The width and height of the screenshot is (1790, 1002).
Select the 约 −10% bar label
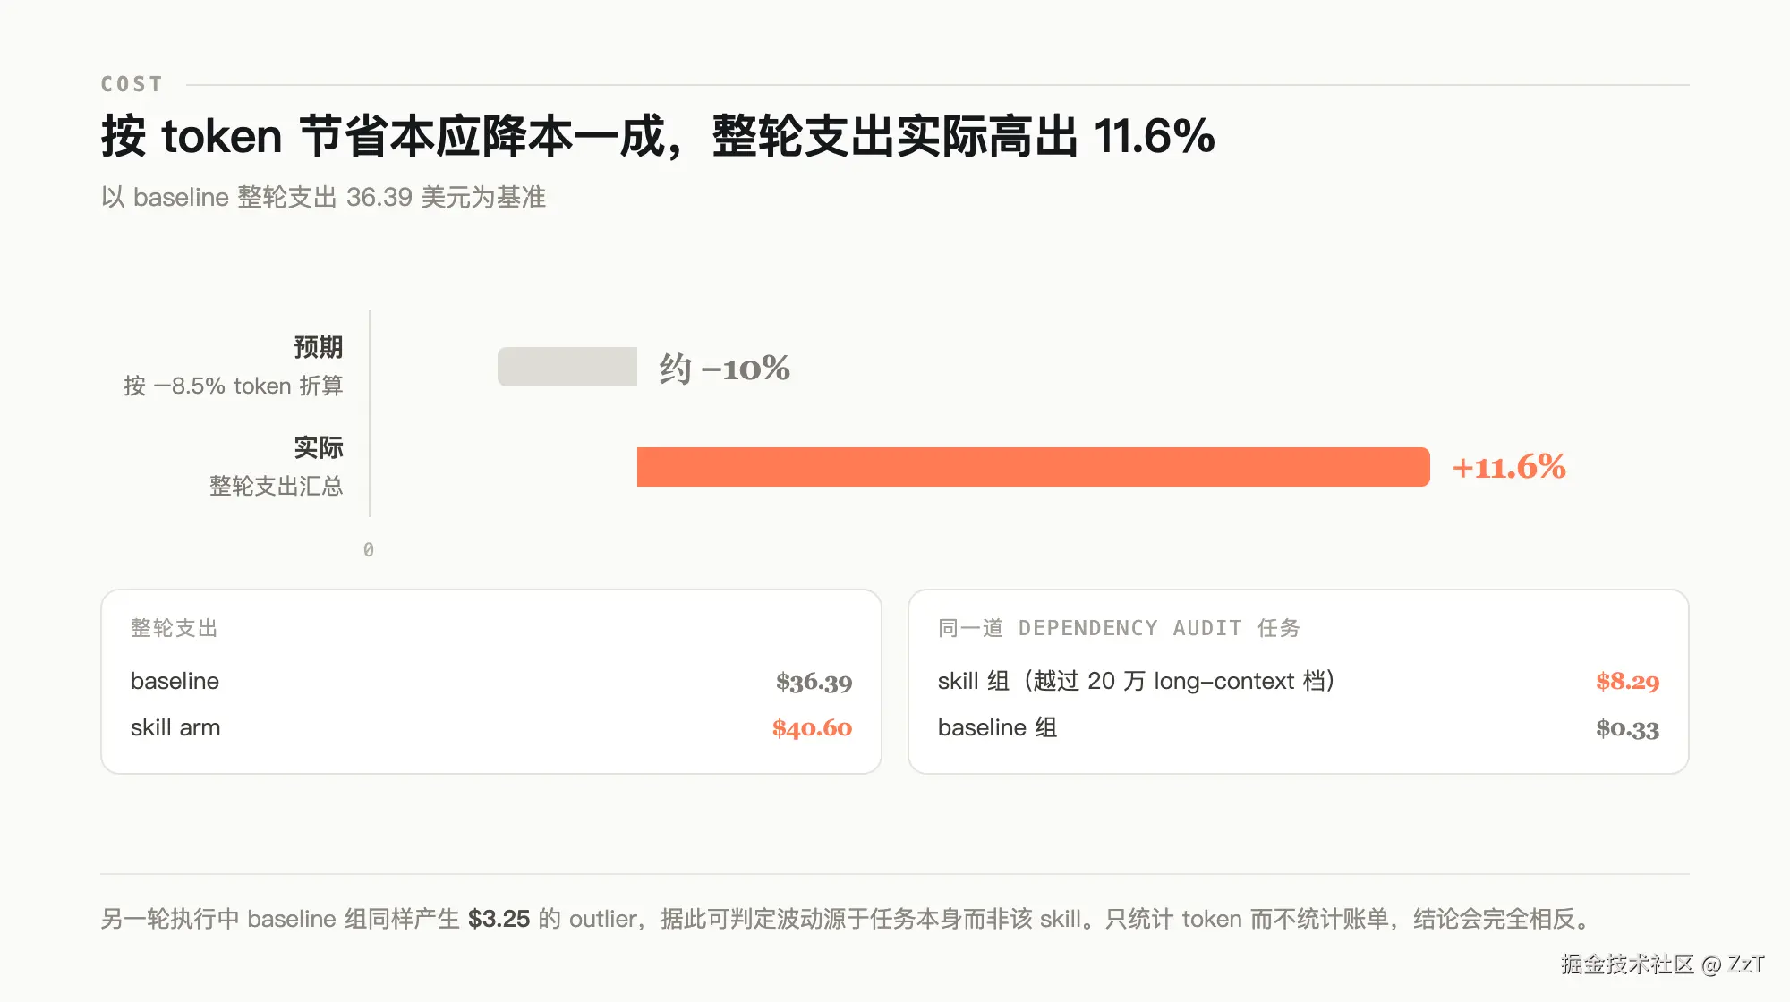point(725,368)
